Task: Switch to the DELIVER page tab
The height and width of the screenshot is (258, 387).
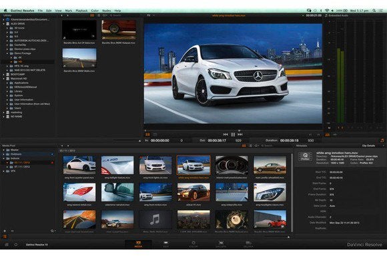Action: 248,244
